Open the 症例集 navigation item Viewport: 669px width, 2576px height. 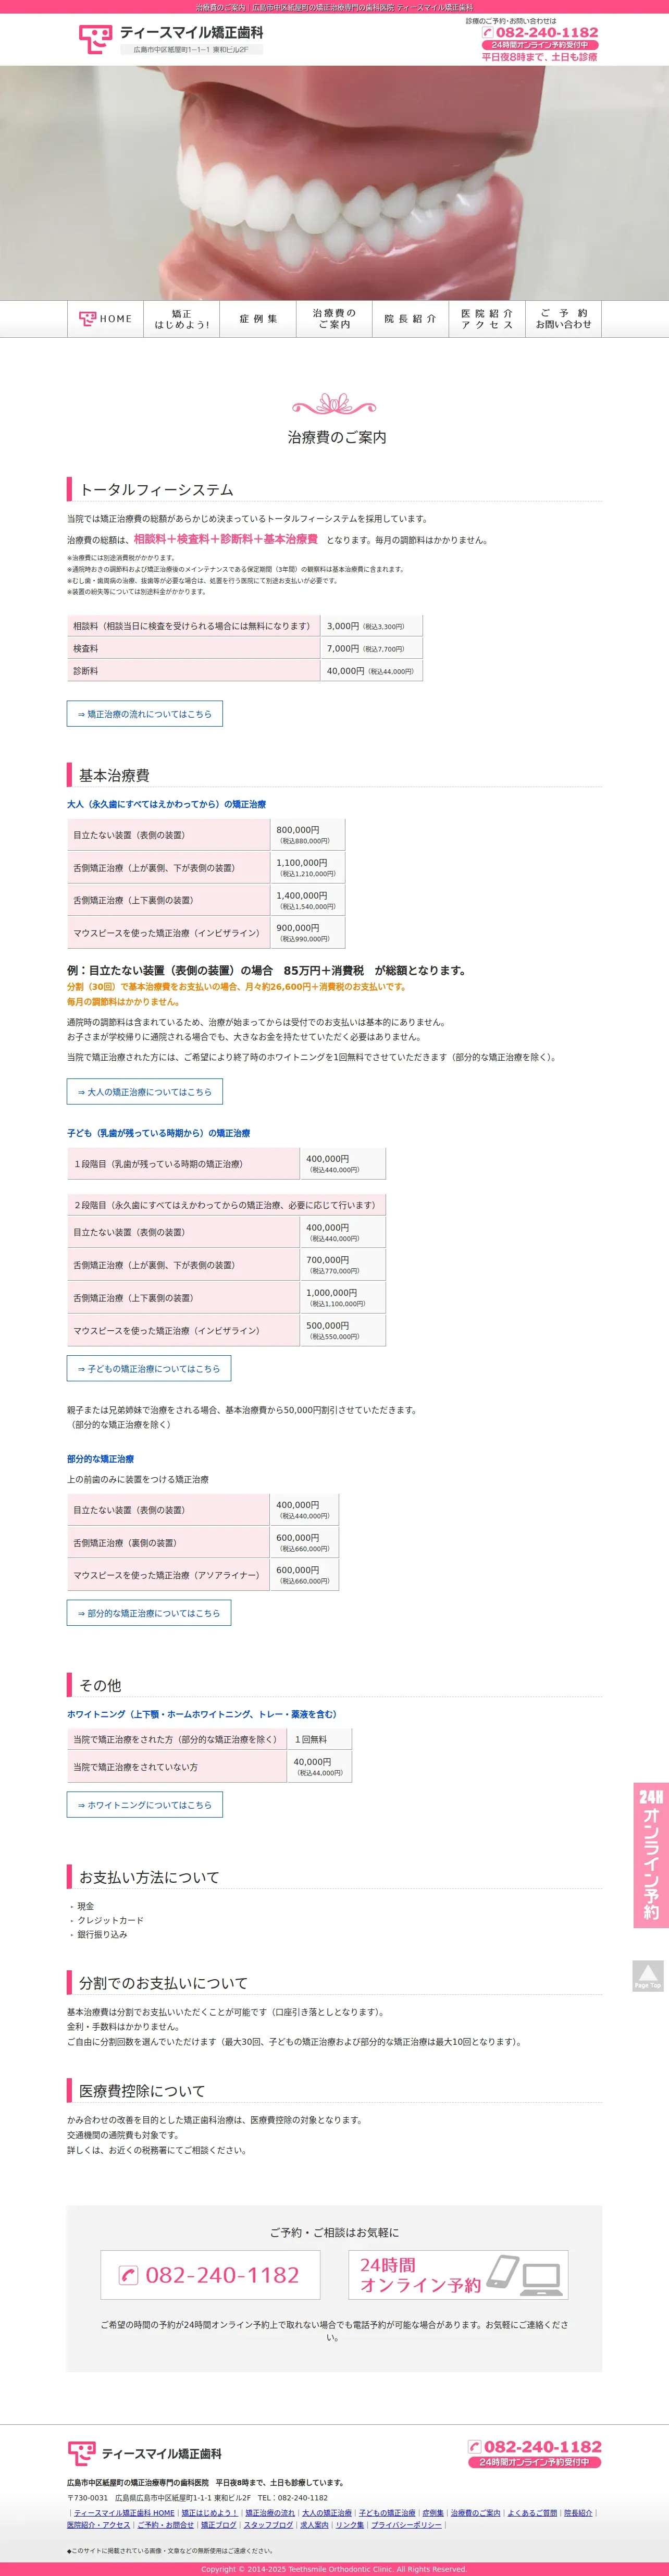(x=258, y=319)
